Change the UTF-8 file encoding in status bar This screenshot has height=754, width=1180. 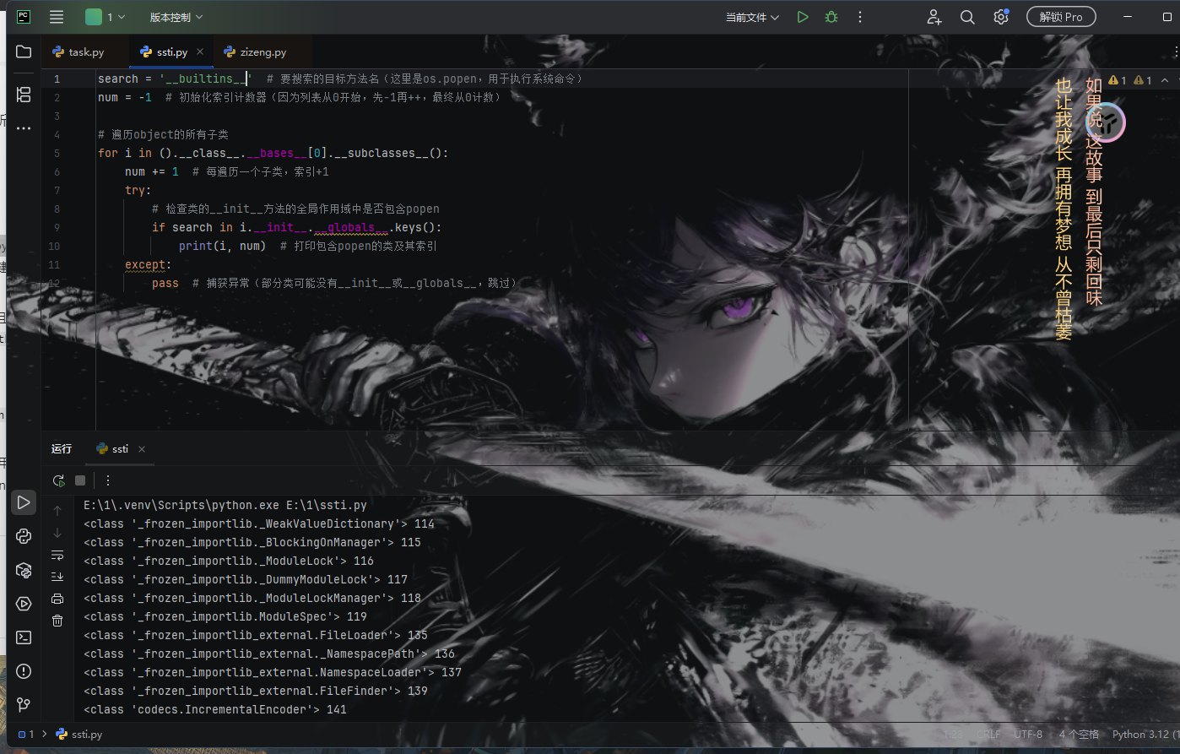point(1028,735)
